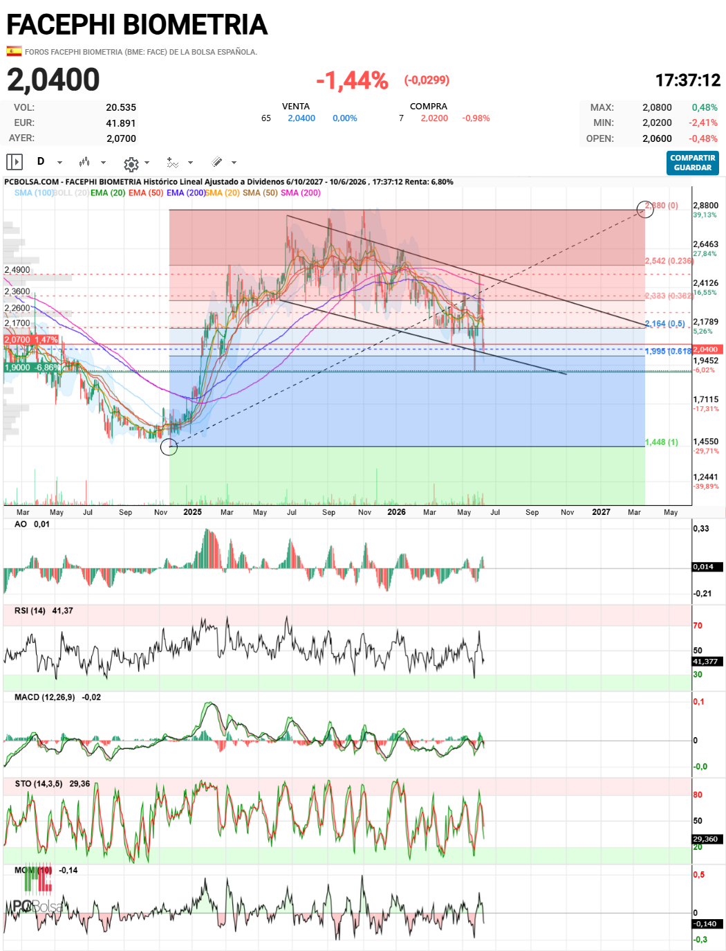726x951 pixels.
Task: Click the add indicator icon
Action: pyautogui.click(x=173, y=163)
